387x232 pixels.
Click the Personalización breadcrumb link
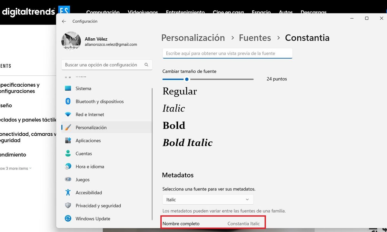tap(193, 38)
